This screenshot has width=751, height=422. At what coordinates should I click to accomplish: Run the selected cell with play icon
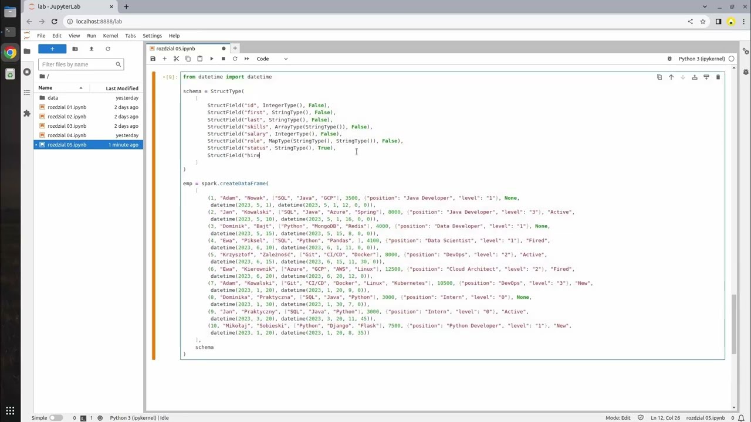pos(211,59)
